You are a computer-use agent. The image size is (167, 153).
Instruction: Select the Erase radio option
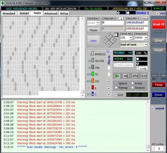click(132, 83)
